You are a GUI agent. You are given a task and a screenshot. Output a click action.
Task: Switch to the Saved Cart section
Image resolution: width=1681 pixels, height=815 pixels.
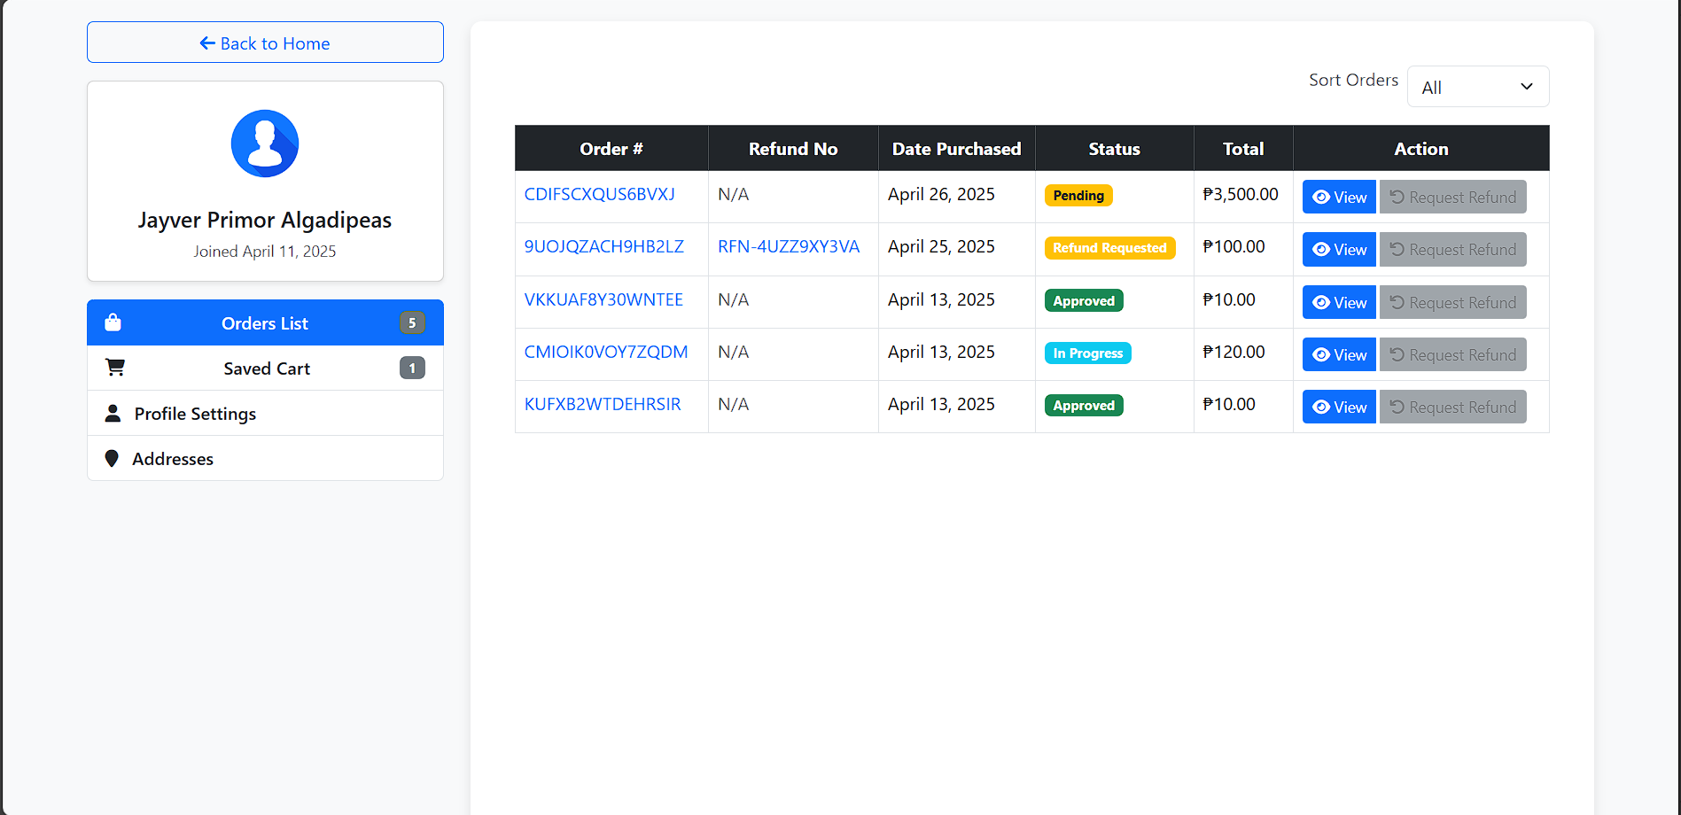(265, 368)
